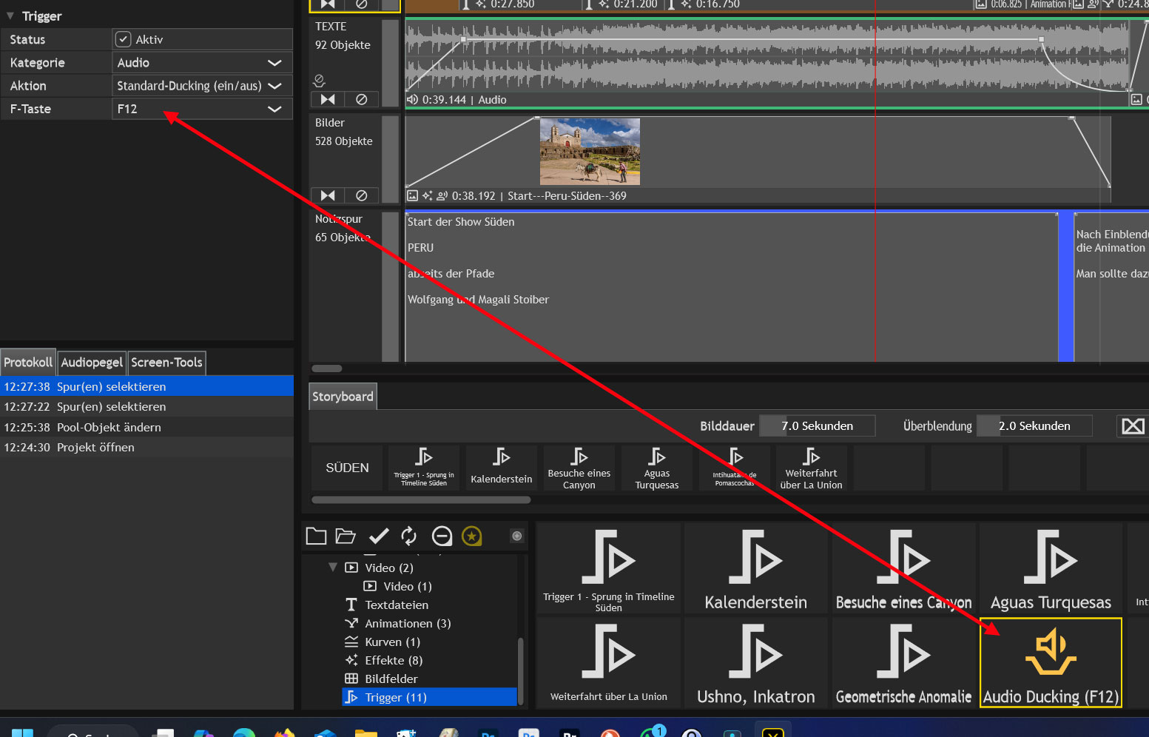Click the refresh arrows icon in pool toolbar
Image resolution: width=1149 pixels, height=737 pixels.
[x=409, y=536]
